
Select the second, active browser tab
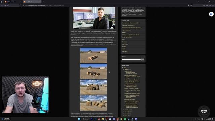pyautogui.click(x=32, y=2)
